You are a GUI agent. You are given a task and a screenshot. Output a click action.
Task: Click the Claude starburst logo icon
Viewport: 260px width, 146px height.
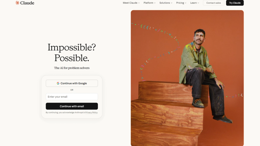point(17,3)
